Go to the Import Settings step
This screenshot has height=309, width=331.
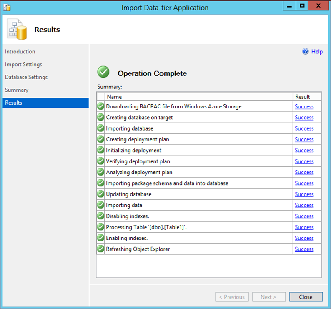click(23, 64)
